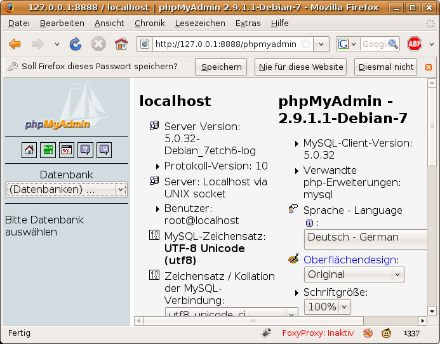The height and width of the screenshot is (344, 440).
Task: Click the Google search magnifier icon
Action: point(393,44)
